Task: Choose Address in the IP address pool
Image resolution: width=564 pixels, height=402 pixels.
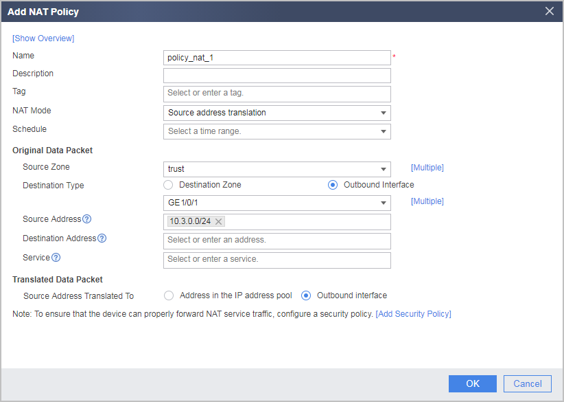Action: (x=169, y=295)
